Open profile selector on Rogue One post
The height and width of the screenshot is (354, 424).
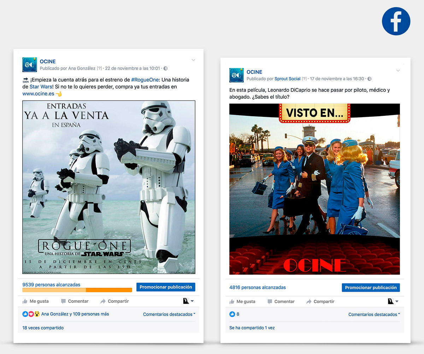(x=188, y=301)
